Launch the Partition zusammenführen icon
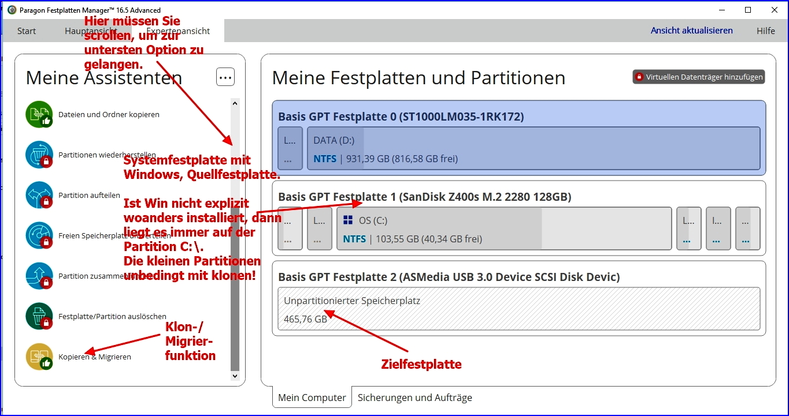The image size is (789, 416). [x=39, y=276]
